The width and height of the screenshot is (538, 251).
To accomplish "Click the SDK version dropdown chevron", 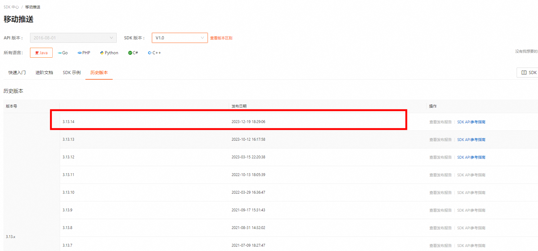I will tap(202, 38).
